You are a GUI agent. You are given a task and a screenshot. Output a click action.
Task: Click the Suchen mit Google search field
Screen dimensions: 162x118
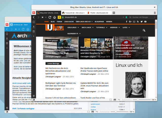click(x=142, y=17)
